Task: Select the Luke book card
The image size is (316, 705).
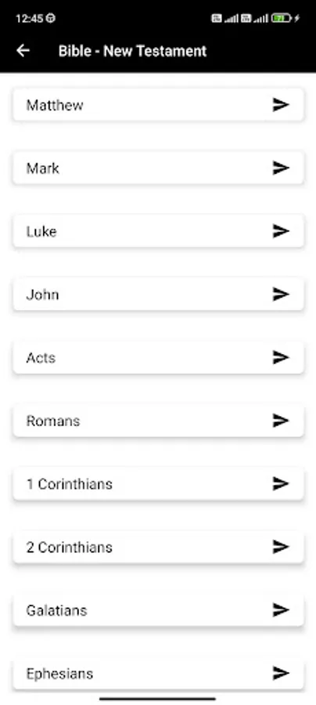Action: [159, 231]
